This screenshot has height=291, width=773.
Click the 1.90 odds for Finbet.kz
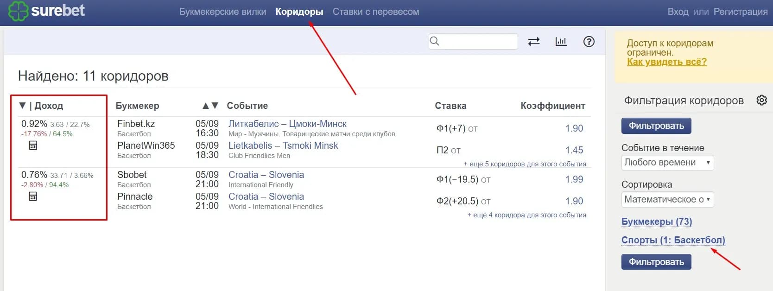click(574, 128)
